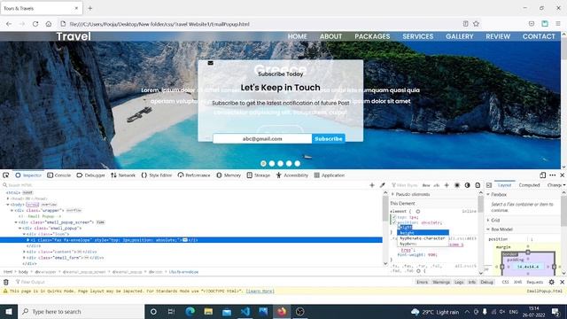This screenshot has height=319, width=567.
Task: Click the Subscribe button
Action: coord(329,138)
